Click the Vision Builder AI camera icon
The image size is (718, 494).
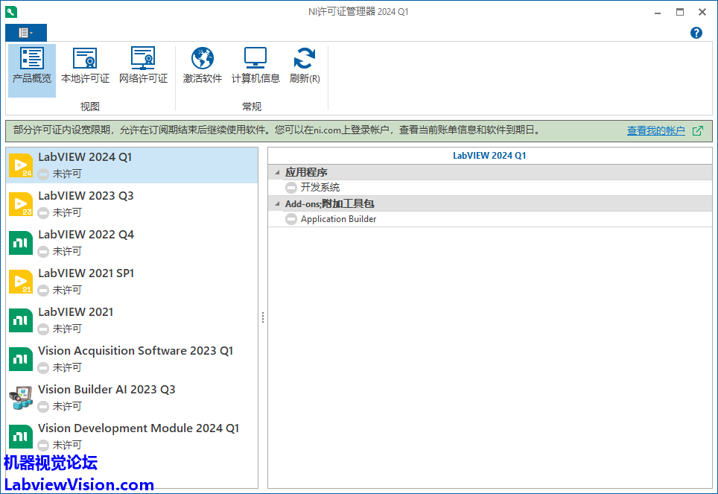(21, 397)
